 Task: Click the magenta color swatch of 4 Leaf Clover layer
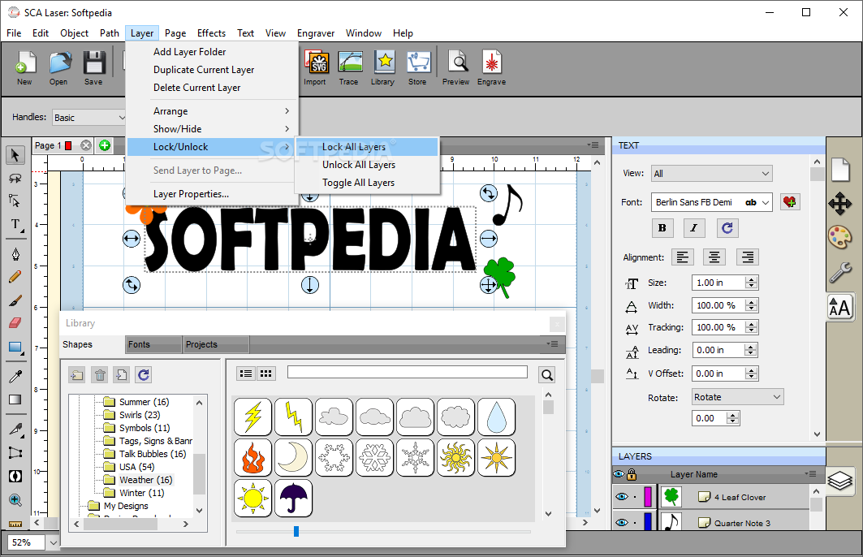click(x=648, y=497)
